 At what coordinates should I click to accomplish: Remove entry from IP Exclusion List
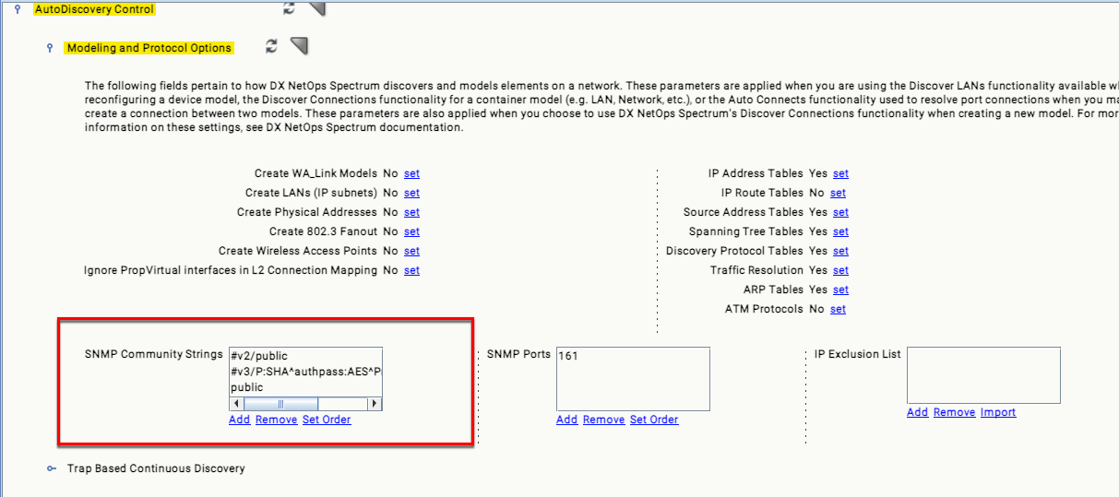[955, 412]
